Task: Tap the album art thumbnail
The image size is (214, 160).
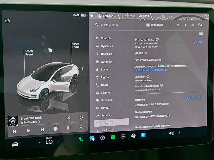Action: pos(13,121)
